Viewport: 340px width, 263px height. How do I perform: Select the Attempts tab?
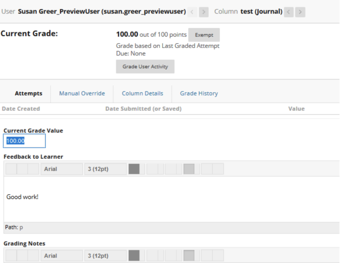(29, 93)
